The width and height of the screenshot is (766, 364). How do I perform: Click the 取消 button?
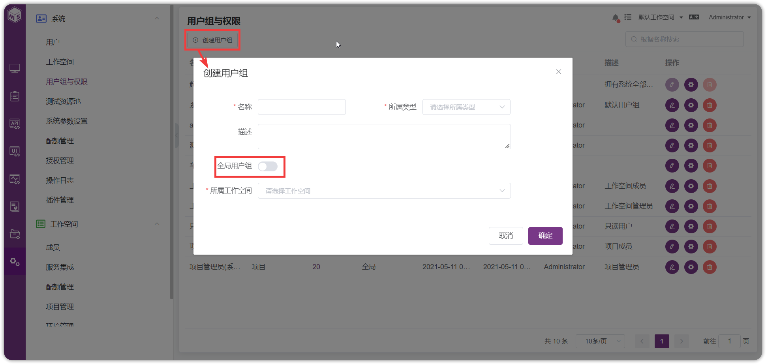coord(506,236)
